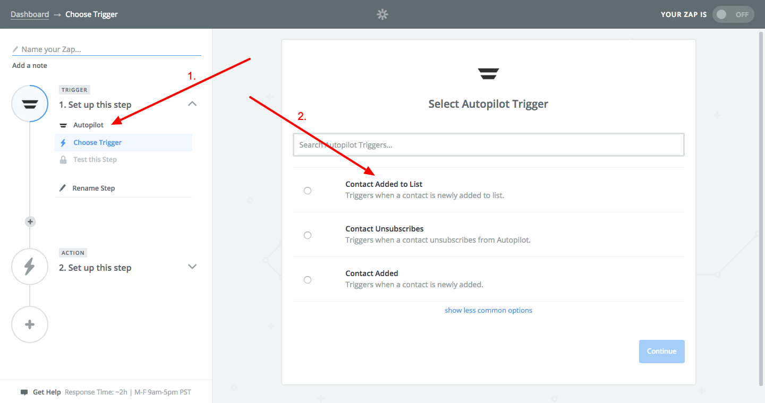Image resolution: width=765 pixels, height=403 pixels.
Task: Select the Contact Unsubscribes radio button
Action: (308, 235)
